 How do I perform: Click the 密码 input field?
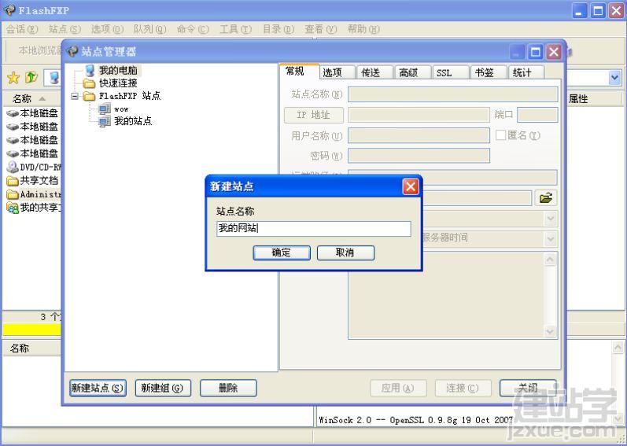[419, 156]
